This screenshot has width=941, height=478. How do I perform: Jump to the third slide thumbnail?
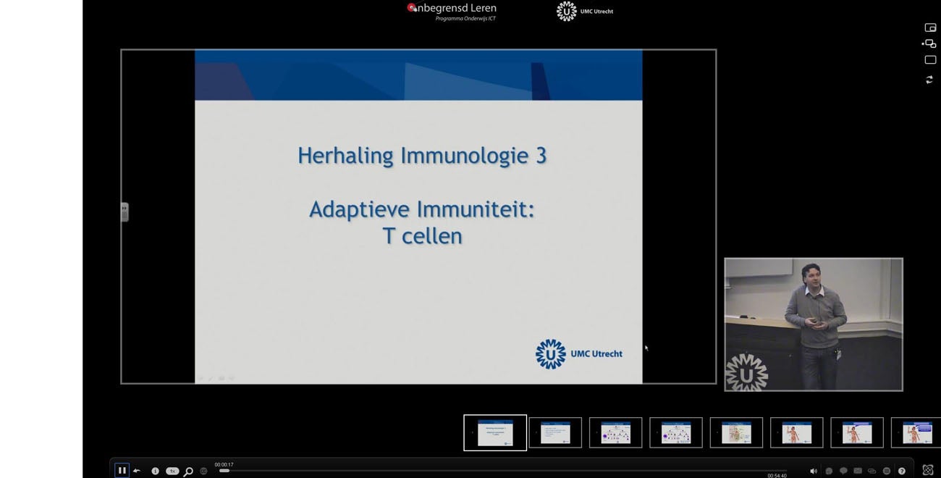(615, 432)
